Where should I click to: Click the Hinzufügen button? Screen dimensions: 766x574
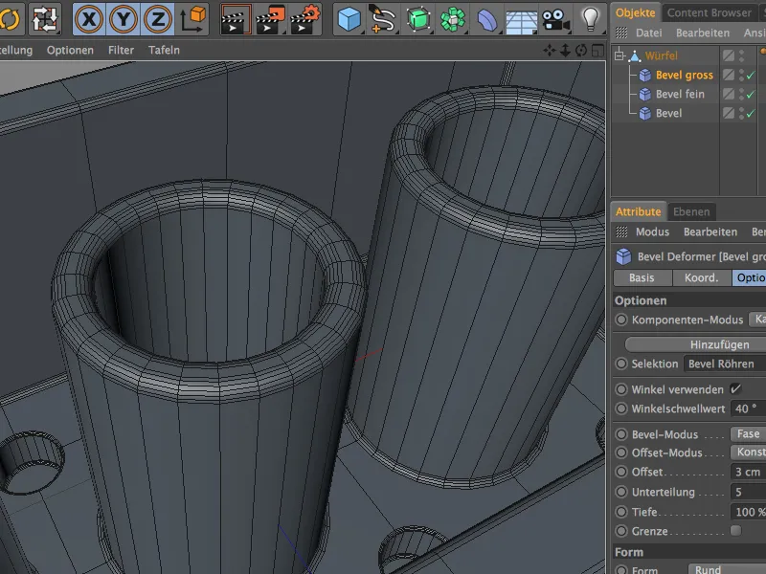[696, 344]
